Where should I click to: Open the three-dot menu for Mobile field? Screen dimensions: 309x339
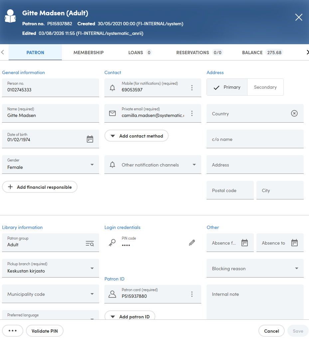coord(192,88)
